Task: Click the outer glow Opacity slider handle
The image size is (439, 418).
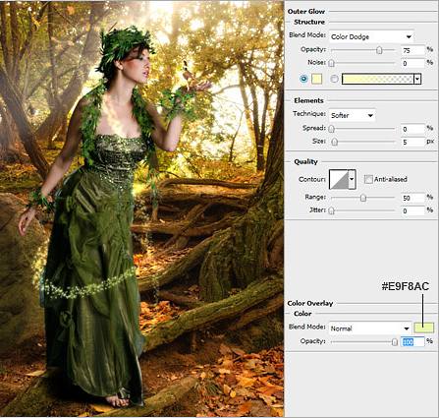Action: 379,50
